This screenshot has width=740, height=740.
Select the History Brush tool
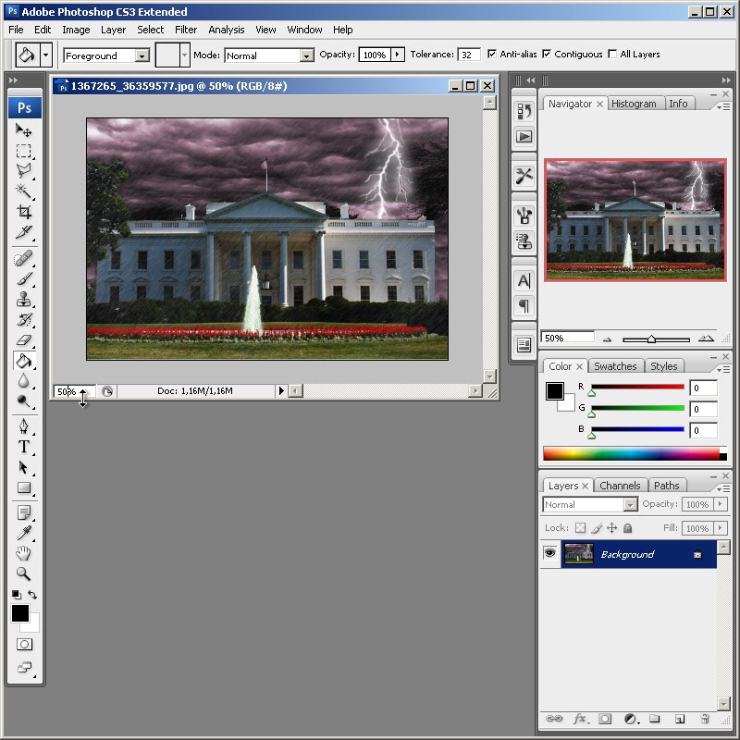[24, 319]
